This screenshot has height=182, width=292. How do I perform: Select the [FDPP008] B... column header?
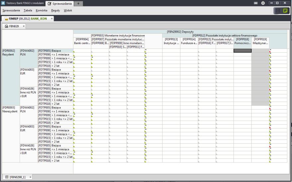(100, 43)
